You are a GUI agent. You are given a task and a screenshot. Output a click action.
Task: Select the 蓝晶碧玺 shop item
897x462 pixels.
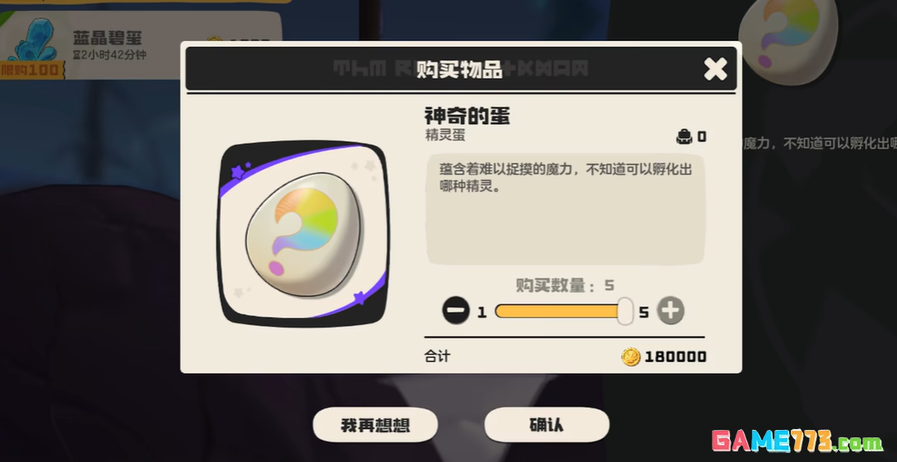pyautogui.click(x=142, y=44)
